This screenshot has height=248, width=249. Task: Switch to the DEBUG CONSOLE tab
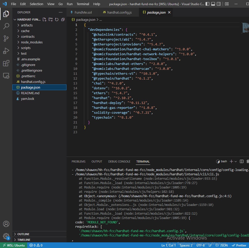click(x=119, y=161)
